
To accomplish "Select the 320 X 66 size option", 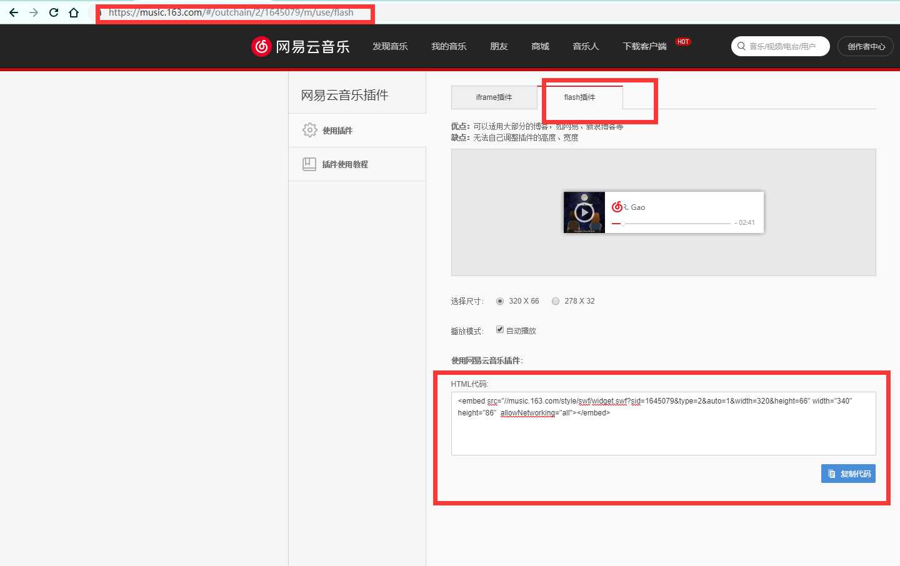I will 500,301.
